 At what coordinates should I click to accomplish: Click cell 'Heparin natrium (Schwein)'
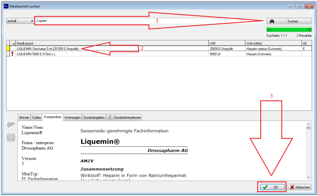tap(273, 48)
